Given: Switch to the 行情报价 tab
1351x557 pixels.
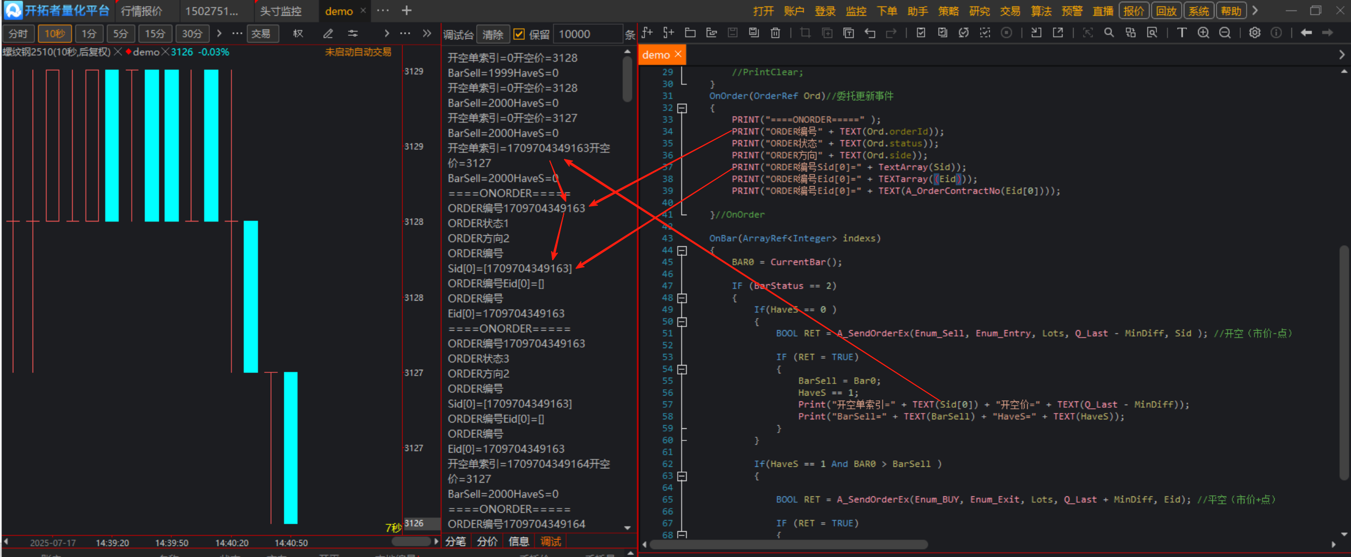Looking at the screenshot, I should click(141, 11).
